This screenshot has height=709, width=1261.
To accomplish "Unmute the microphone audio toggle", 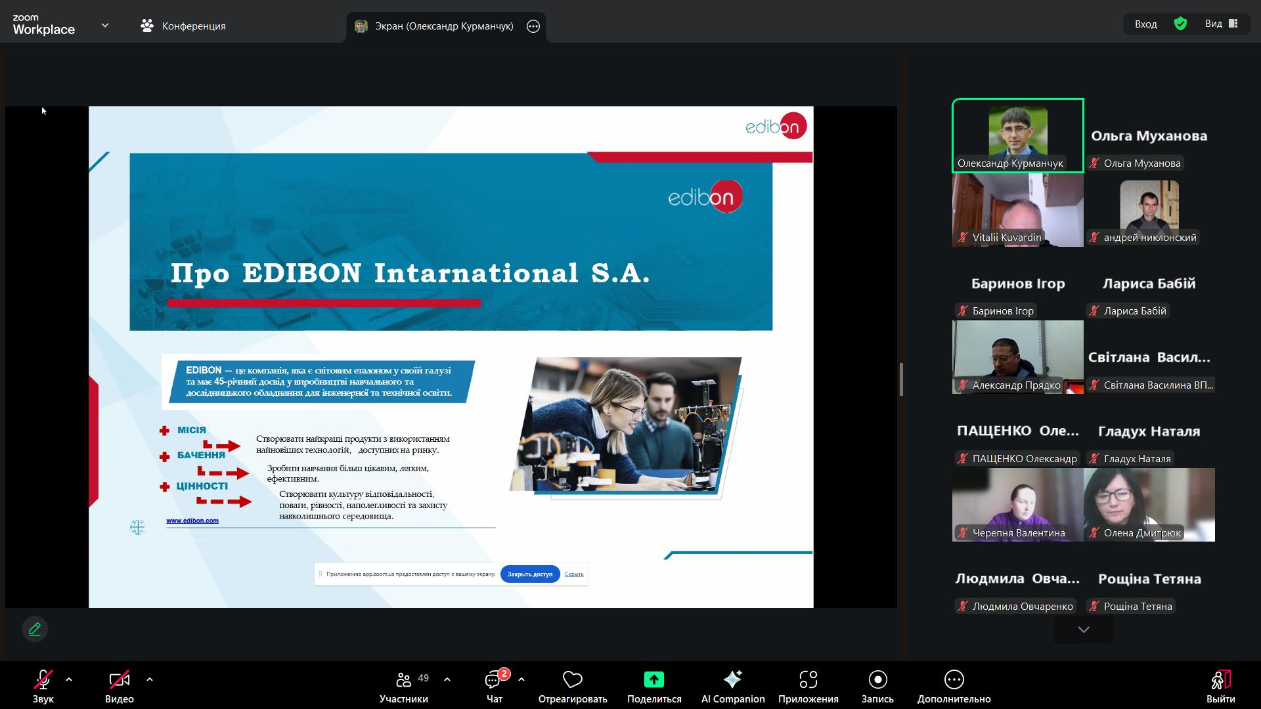I will pyautogui.click(x=43, y=679).
